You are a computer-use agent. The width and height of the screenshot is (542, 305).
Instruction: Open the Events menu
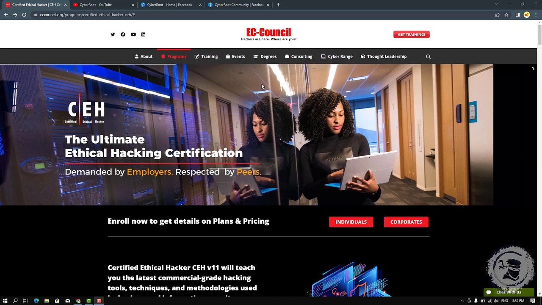235,56
